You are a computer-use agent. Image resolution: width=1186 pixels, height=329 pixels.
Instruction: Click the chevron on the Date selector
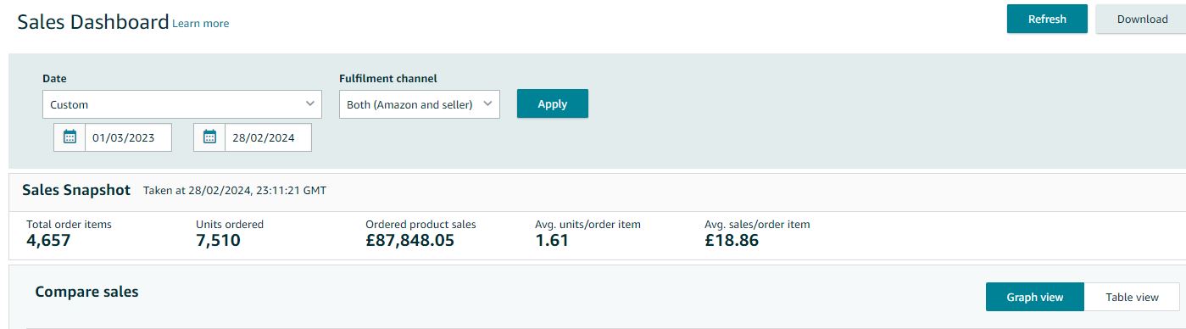tap(309, 104)
